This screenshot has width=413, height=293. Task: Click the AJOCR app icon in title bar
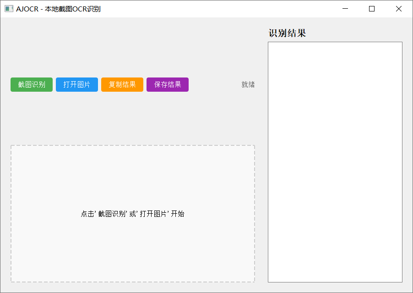pos(9,9)
